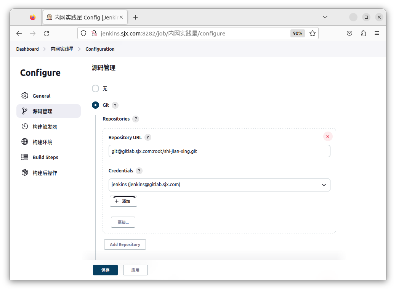The width and height of the screenshot is (396, 291).
Task: Open the Firefox extensions puzzle icon
Action: pyautogui.click(x=363, y=34)
